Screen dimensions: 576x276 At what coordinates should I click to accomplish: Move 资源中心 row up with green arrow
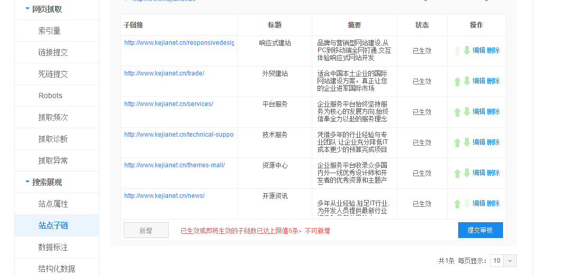(x=458, y=173)
